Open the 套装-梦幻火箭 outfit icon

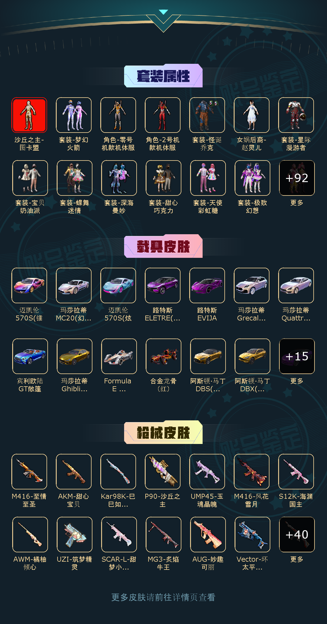74,115
